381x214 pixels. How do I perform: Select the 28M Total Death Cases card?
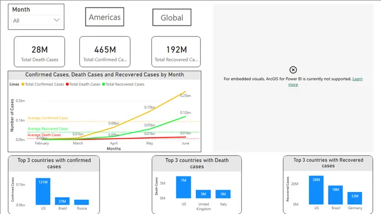tap(39, 52)
